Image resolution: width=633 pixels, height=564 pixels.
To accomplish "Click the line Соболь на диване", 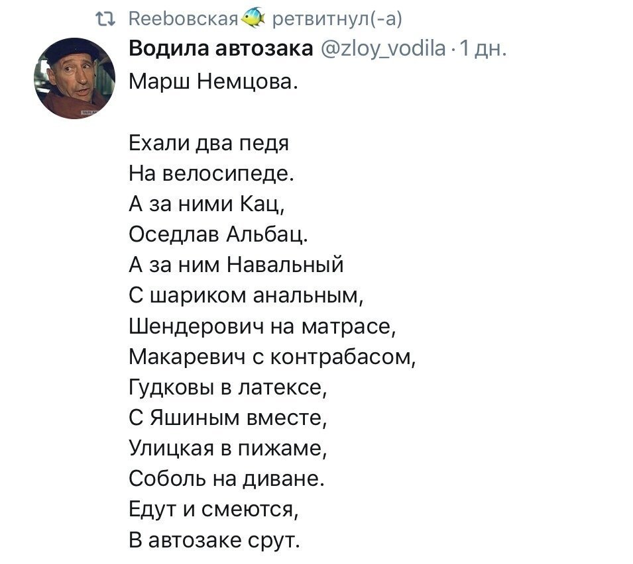I will click(x=227, y=479).
